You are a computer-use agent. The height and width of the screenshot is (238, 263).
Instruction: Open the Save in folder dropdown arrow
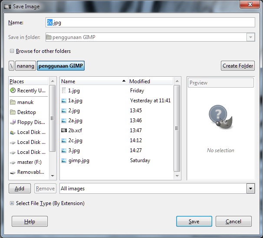coord(250,37)
